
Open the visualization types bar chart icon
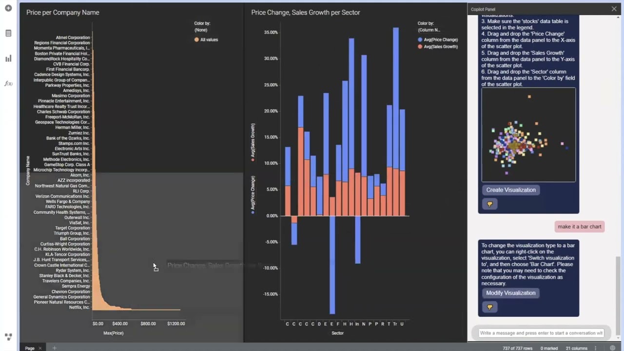click(x=8, y=58)
